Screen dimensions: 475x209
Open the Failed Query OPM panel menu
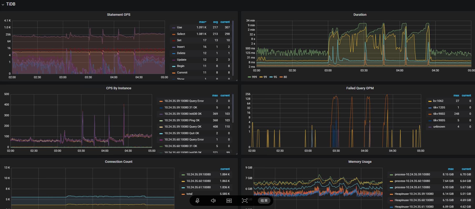[x=360, y=88]
